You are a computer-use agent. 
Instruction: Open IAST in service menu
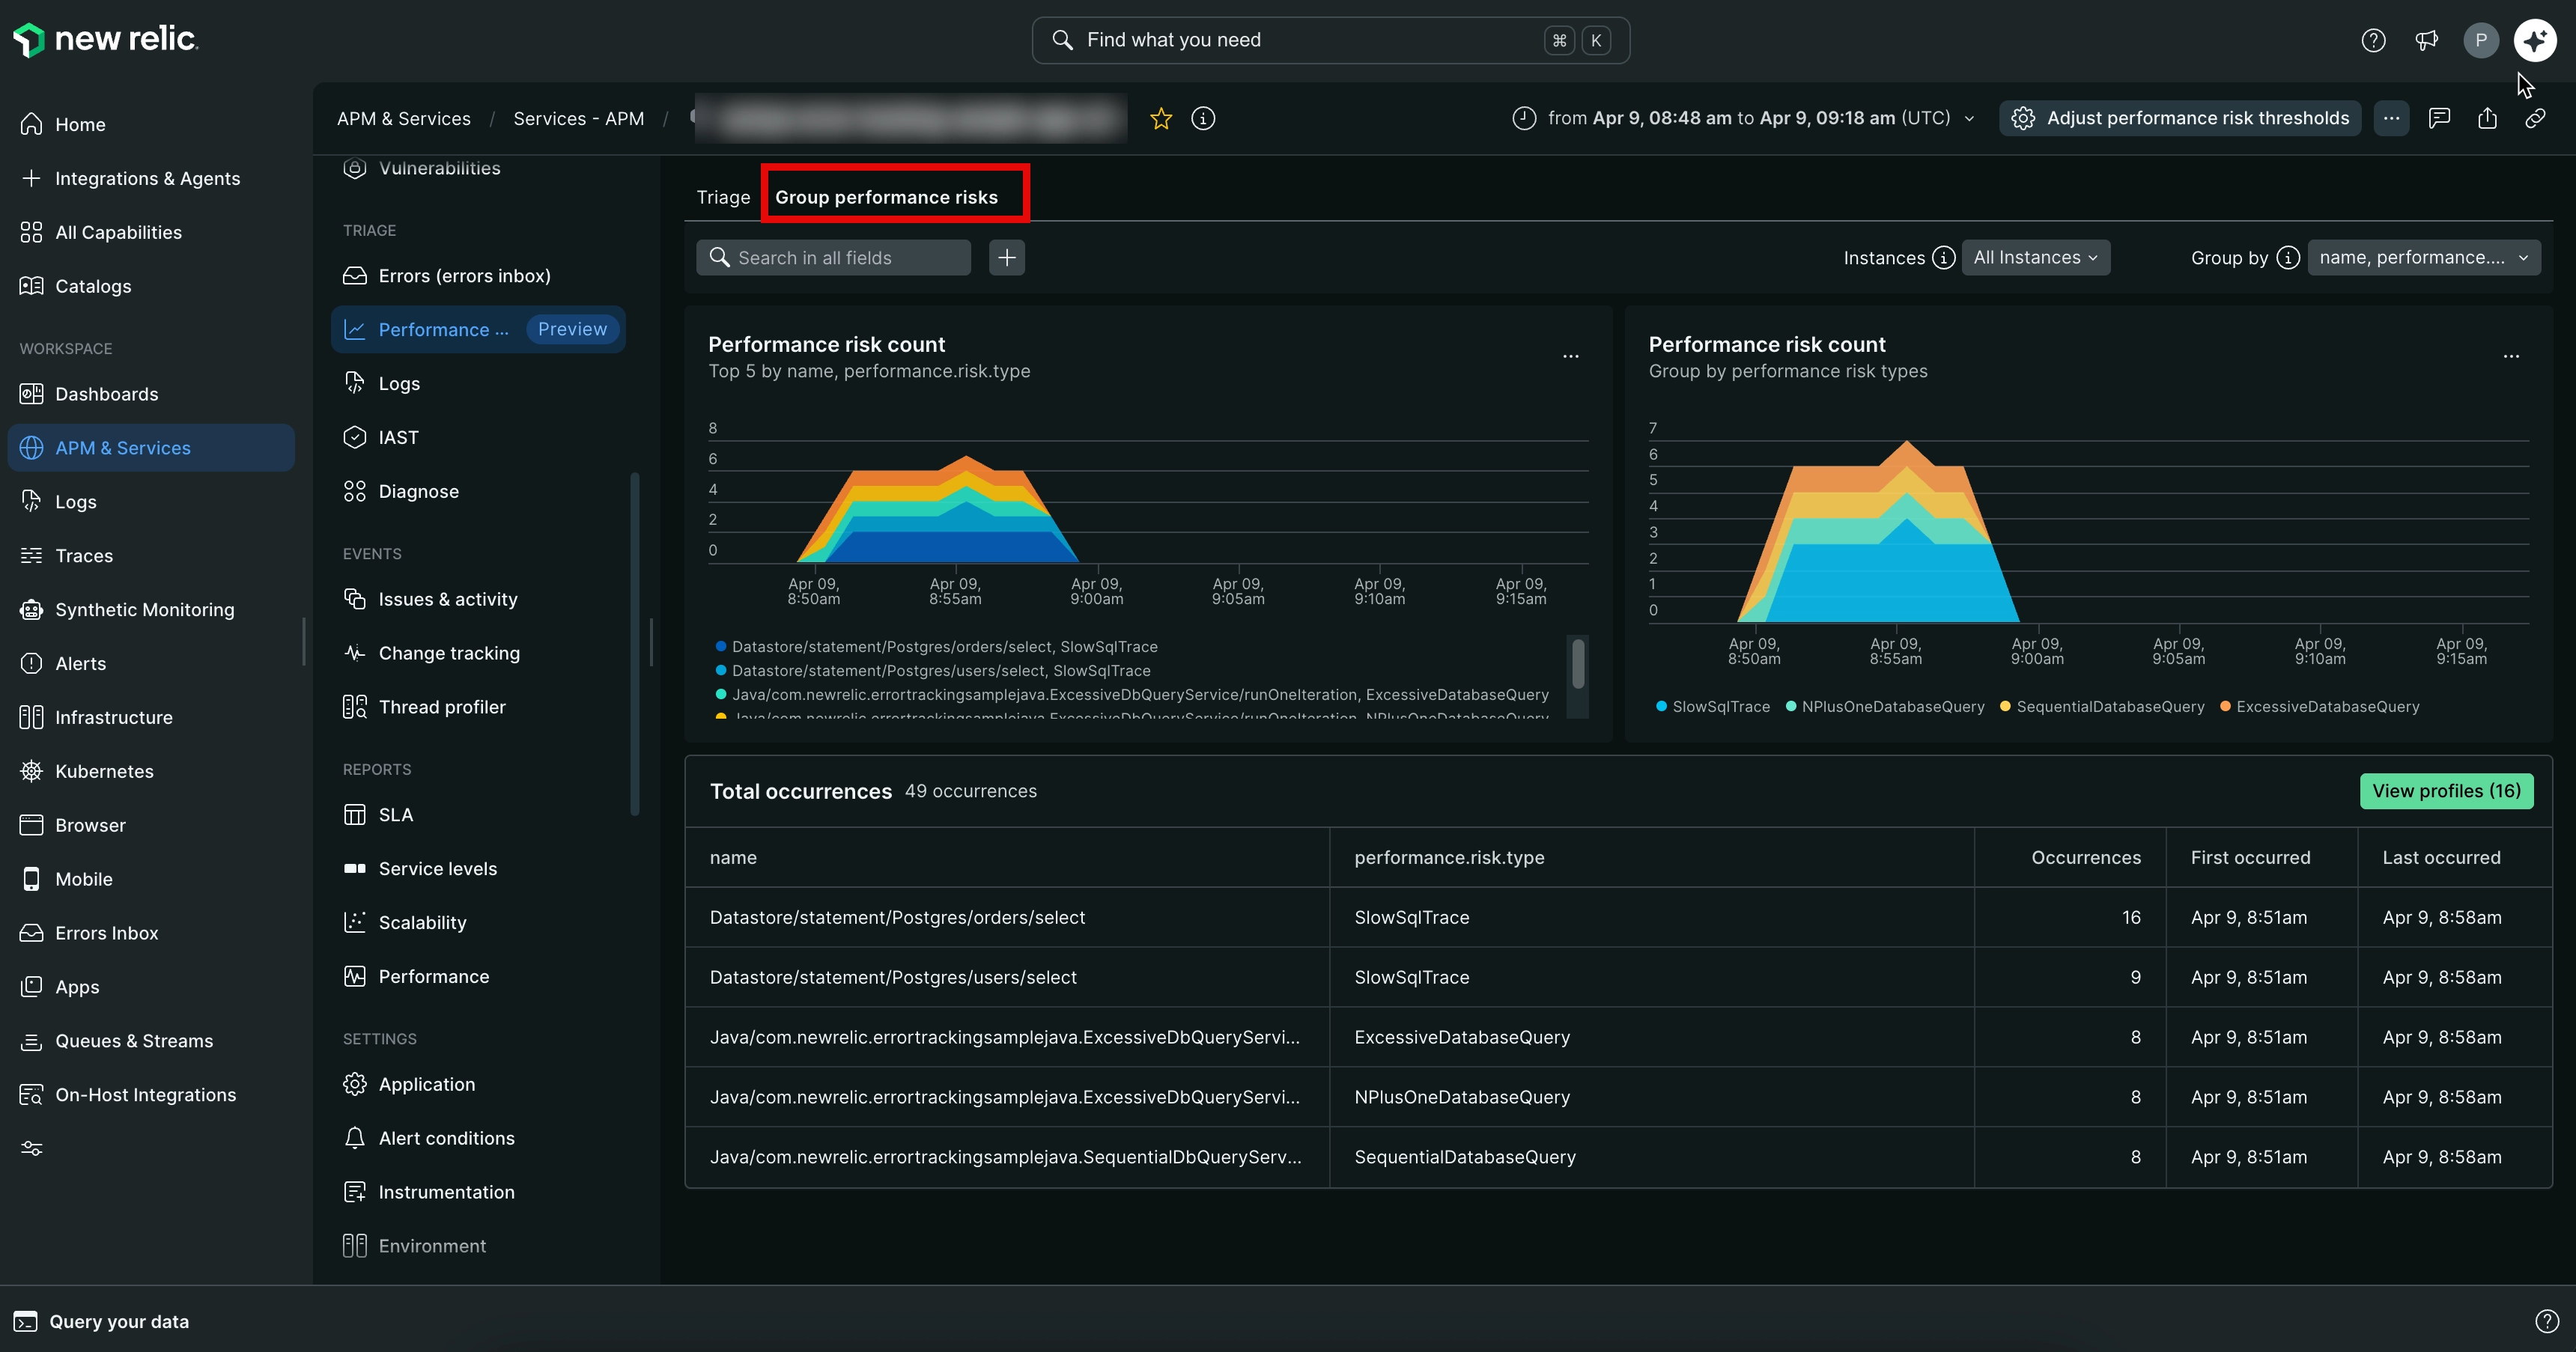(x=478, y=437)
